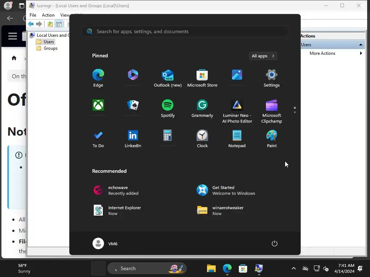Switch to lusrmgr taskbar icon
This screenshot has width=370, height=277.
tap(259, 268)
